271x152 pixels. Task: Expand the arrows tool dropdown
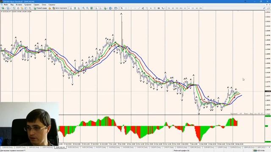tap(165, 8)
